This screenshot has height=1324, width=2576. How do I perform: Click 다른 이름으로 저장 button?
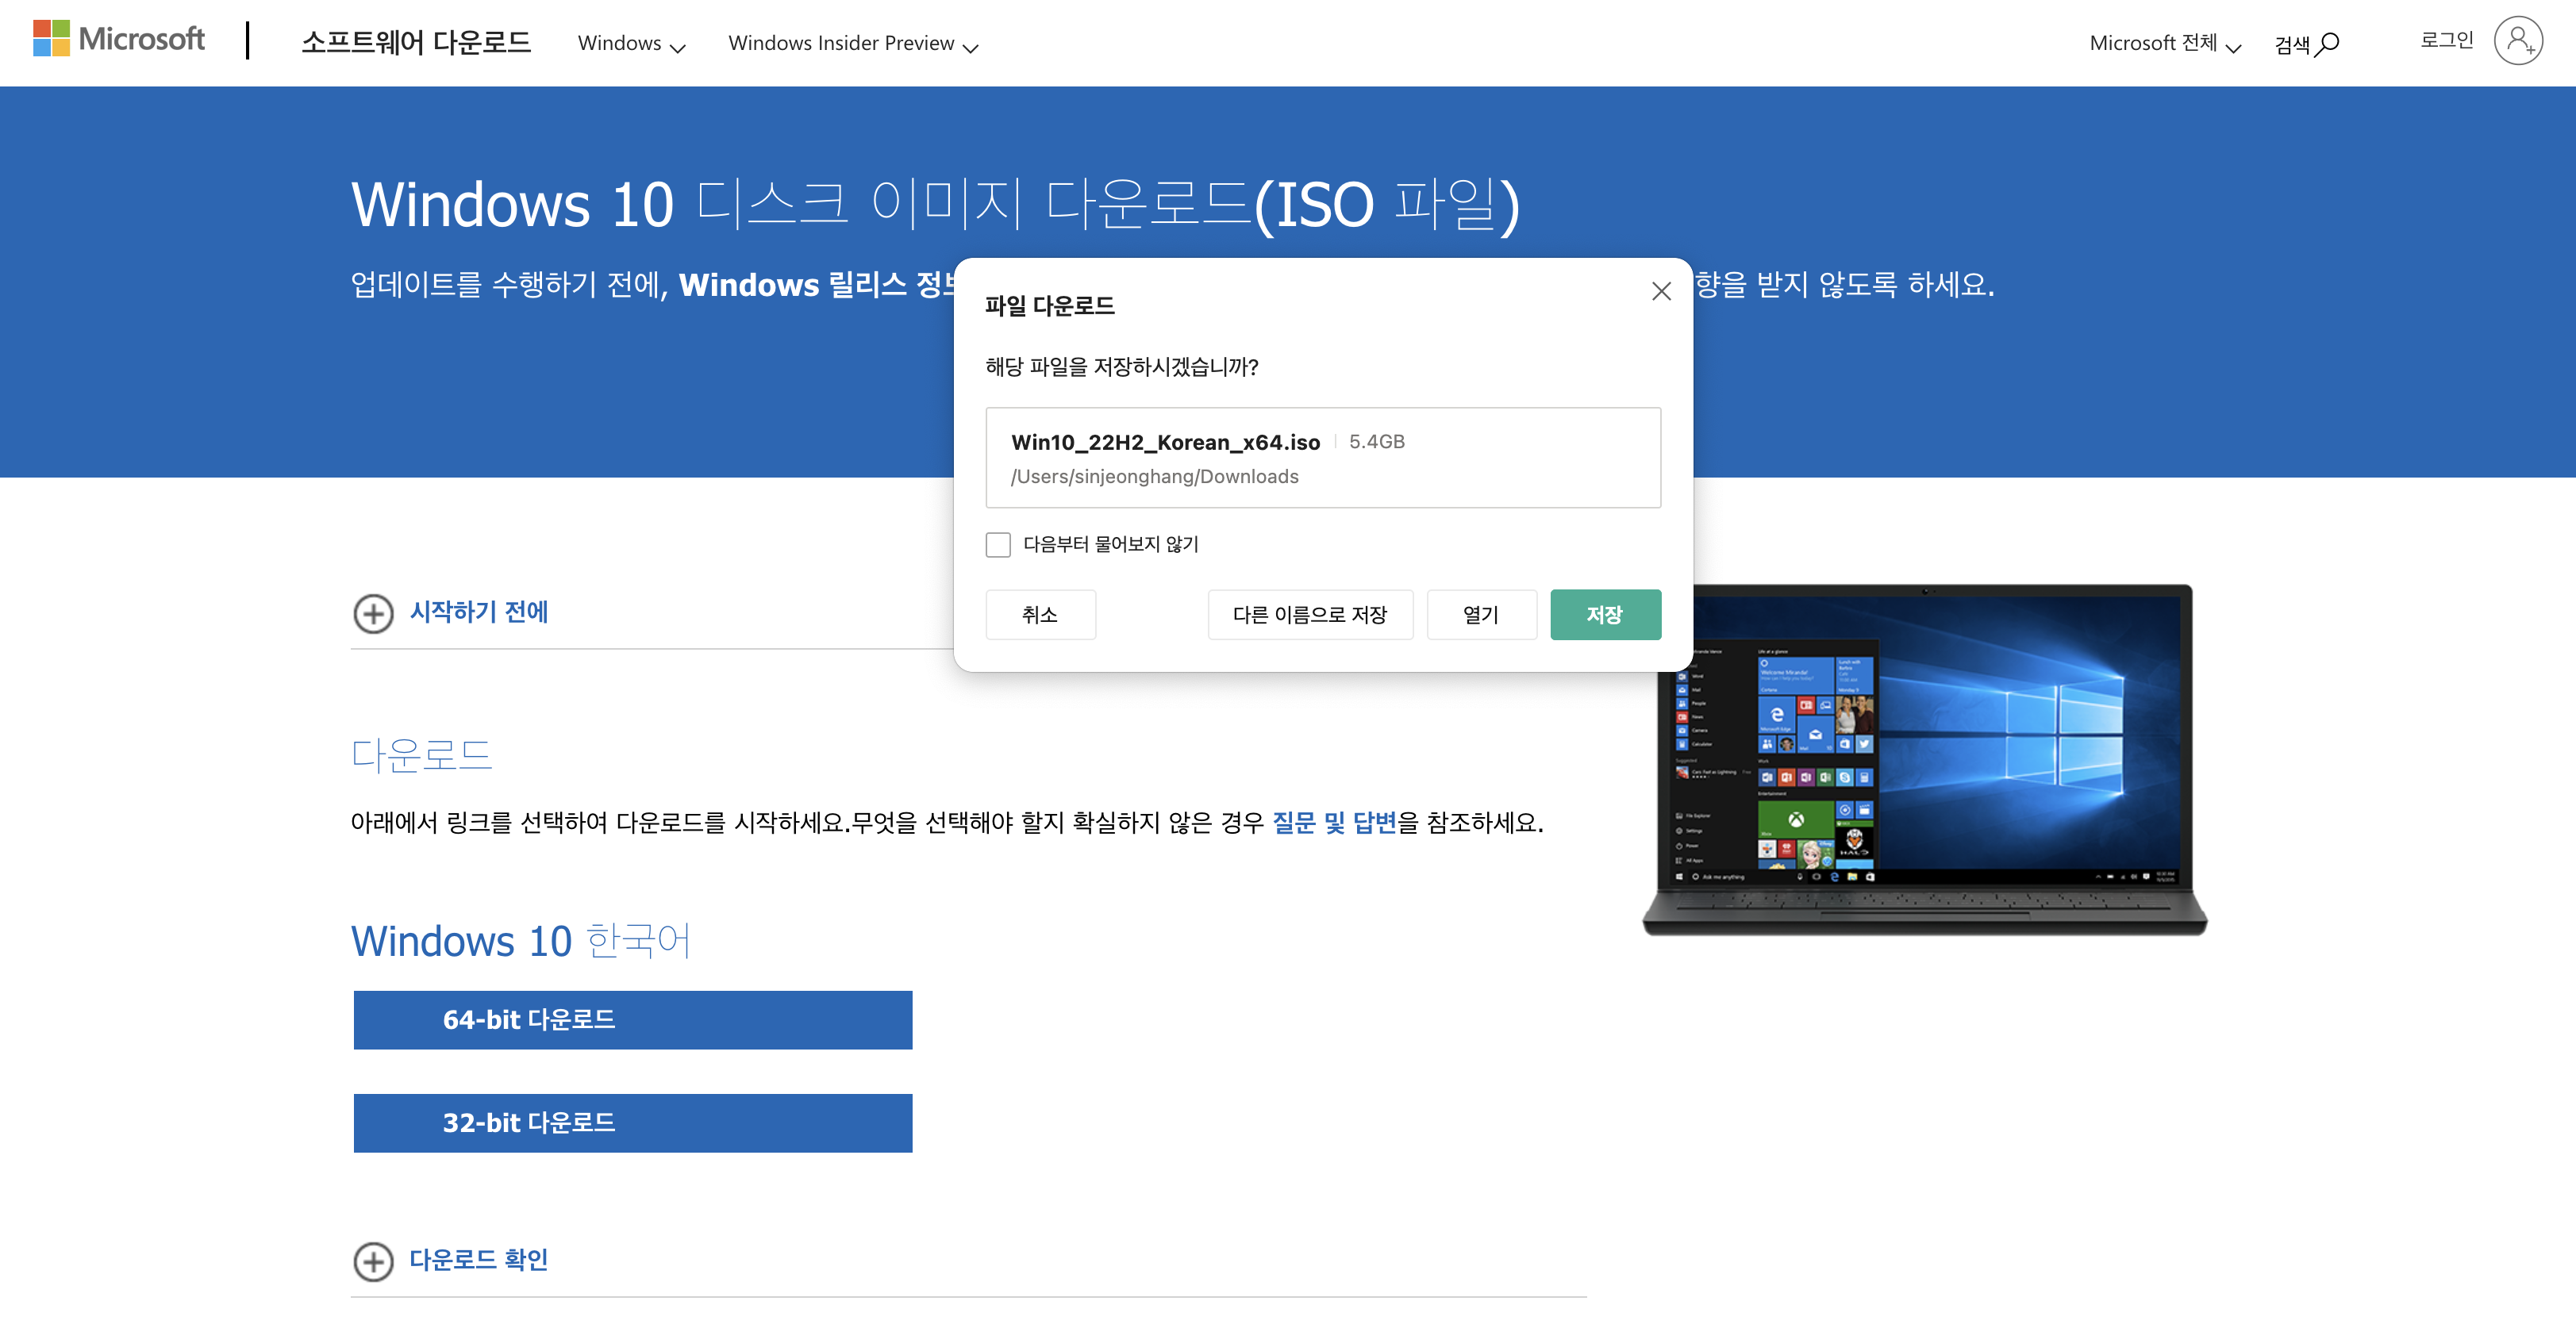coord(1310,615)
